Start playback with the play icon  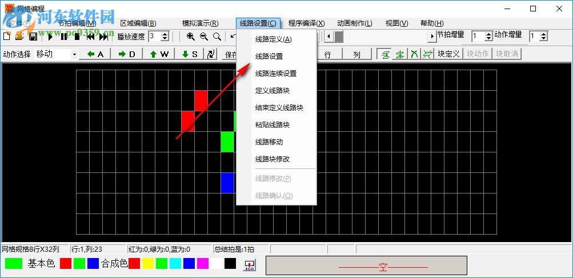pyautogui.click(x=50, y=37)
